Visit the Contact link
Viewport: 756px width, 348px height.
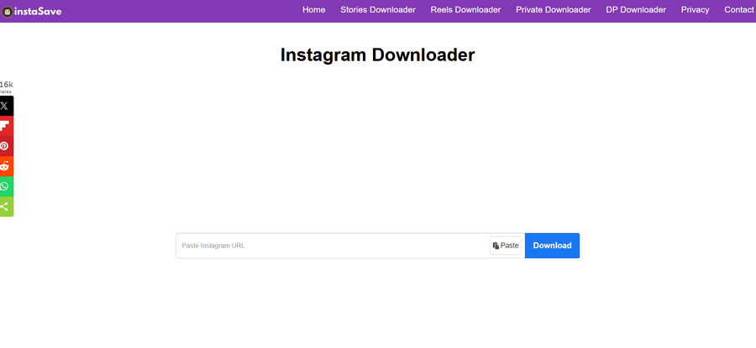pyautogui.click(x=738, y=10)
